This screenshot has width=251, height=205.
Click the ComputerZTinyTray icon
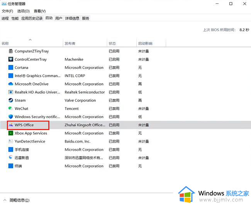11,51
